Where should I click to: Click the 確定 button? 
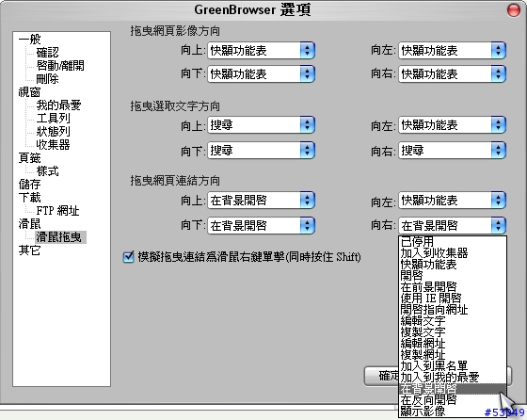coord(381,376)
